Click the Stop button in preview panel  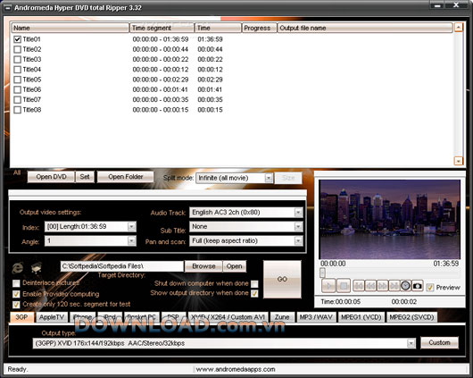click(344, 286)
